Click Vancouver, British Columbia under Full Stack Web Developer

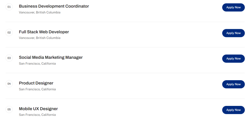pos(39,38)
